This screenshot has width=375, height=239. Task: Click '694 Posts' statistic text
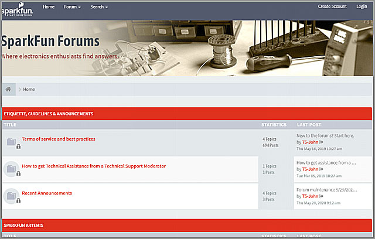[271, 145]
